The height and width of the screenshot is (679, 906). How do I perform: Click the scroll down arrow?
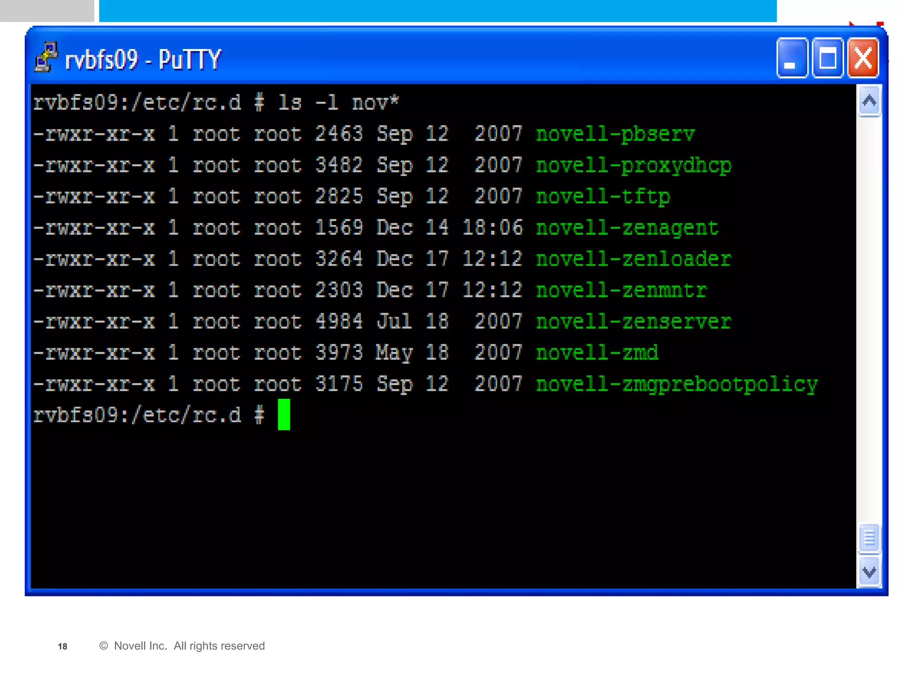point(869,572)
